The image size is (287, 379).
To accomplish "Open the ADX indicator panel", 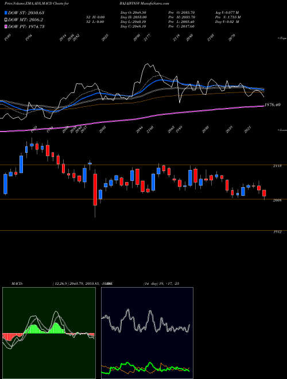I will (x=147, y=333).
